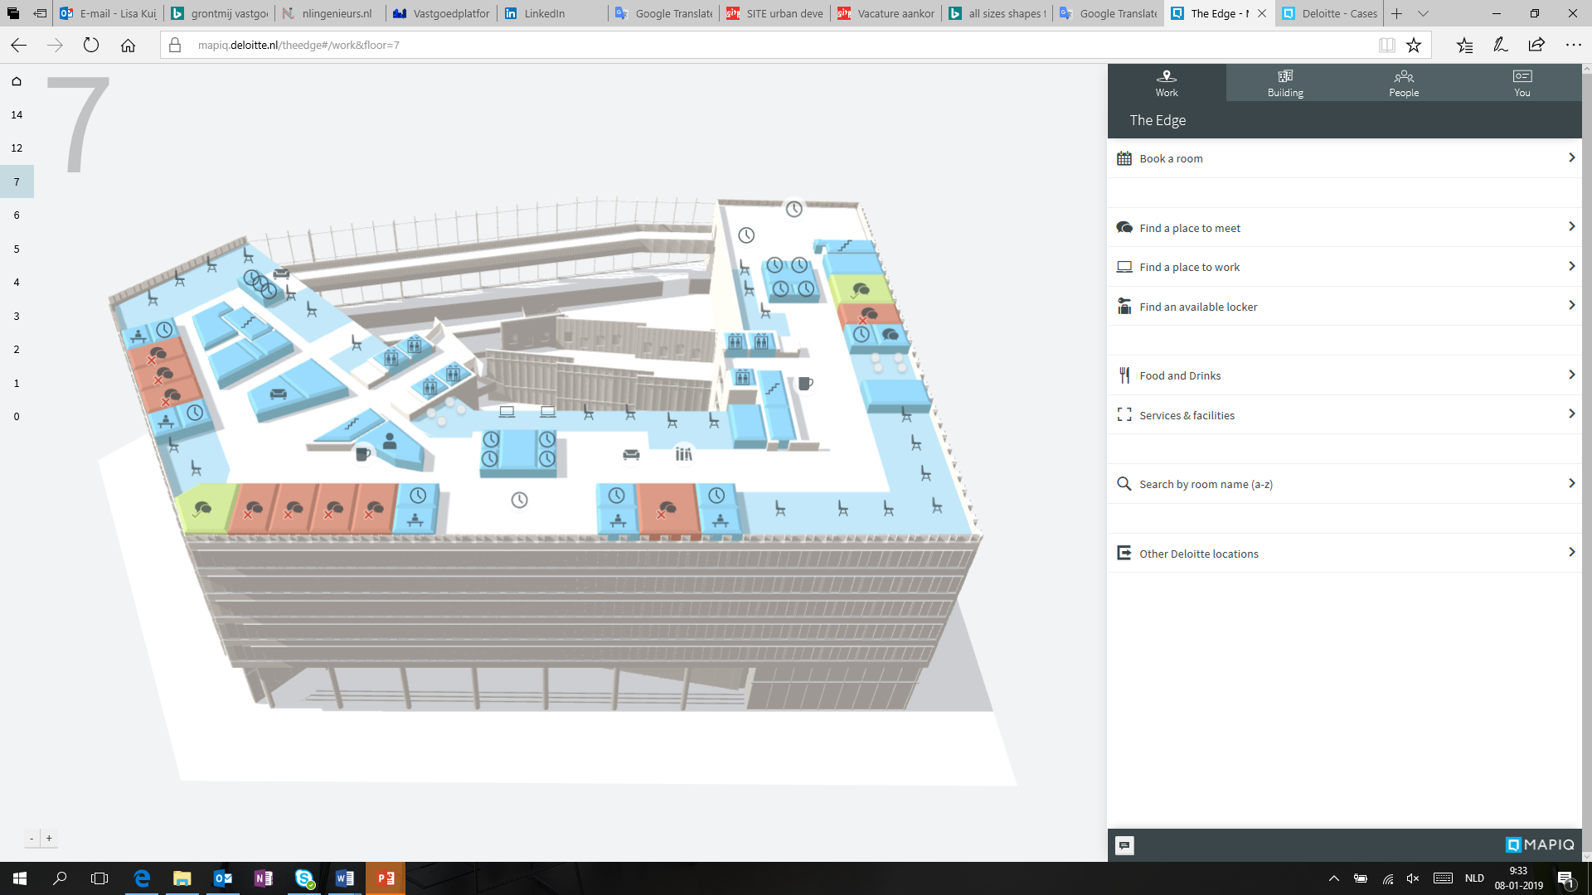Open the You profile tab
This screenshot has width=1592, height=895.
click(x=1522, y=83)
